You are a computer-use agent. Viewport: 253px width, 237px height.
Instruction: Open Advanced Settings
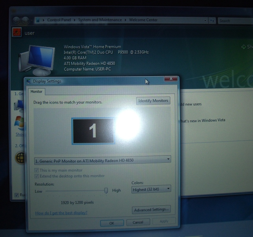tap(151, 210)
